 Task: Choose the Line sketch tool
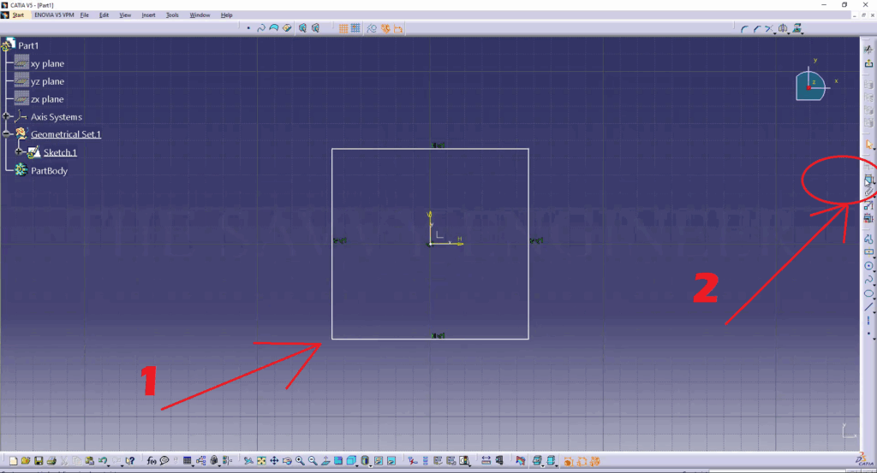(x=868, y=307)
